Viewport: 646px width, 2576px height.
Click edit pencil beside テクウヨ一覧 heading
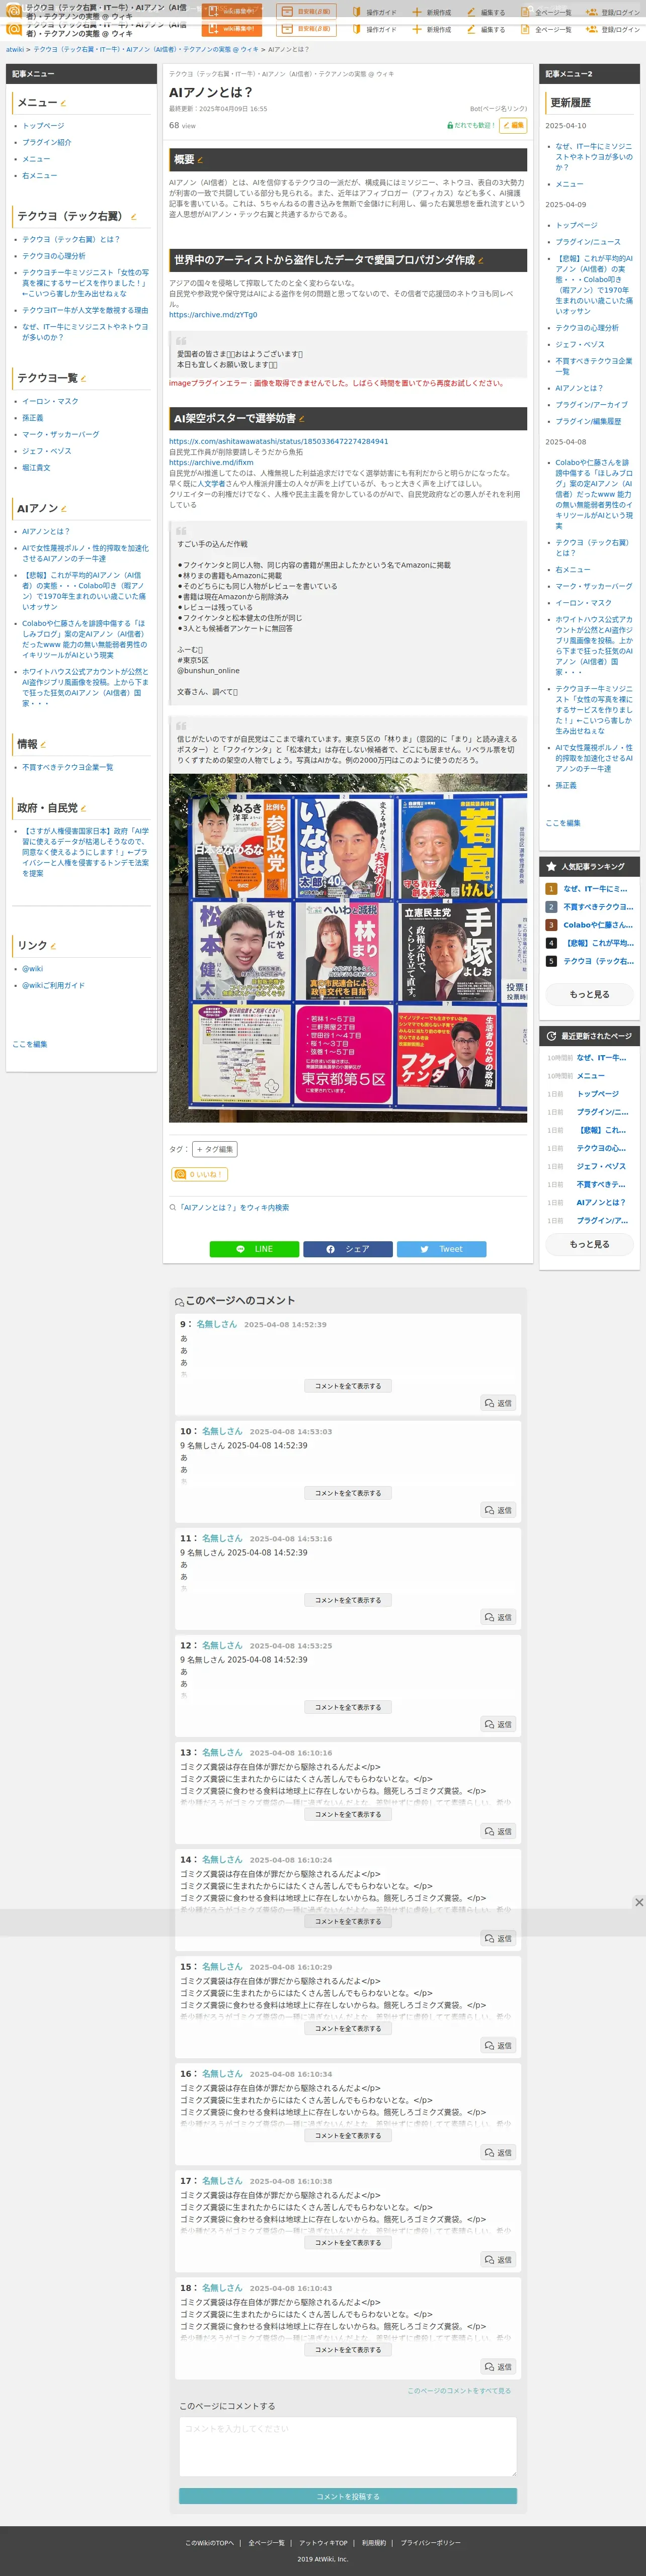[x=83, y=378]
